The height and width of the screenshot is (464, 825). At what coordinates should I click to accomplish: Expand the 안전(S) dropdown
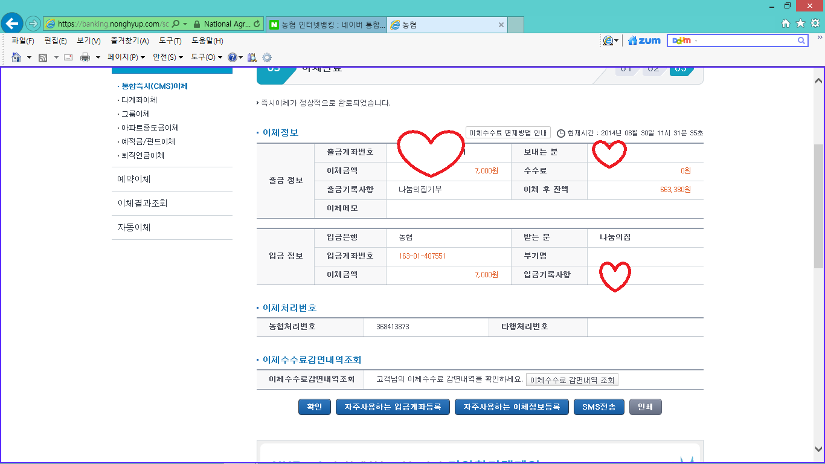coord(168,57)
